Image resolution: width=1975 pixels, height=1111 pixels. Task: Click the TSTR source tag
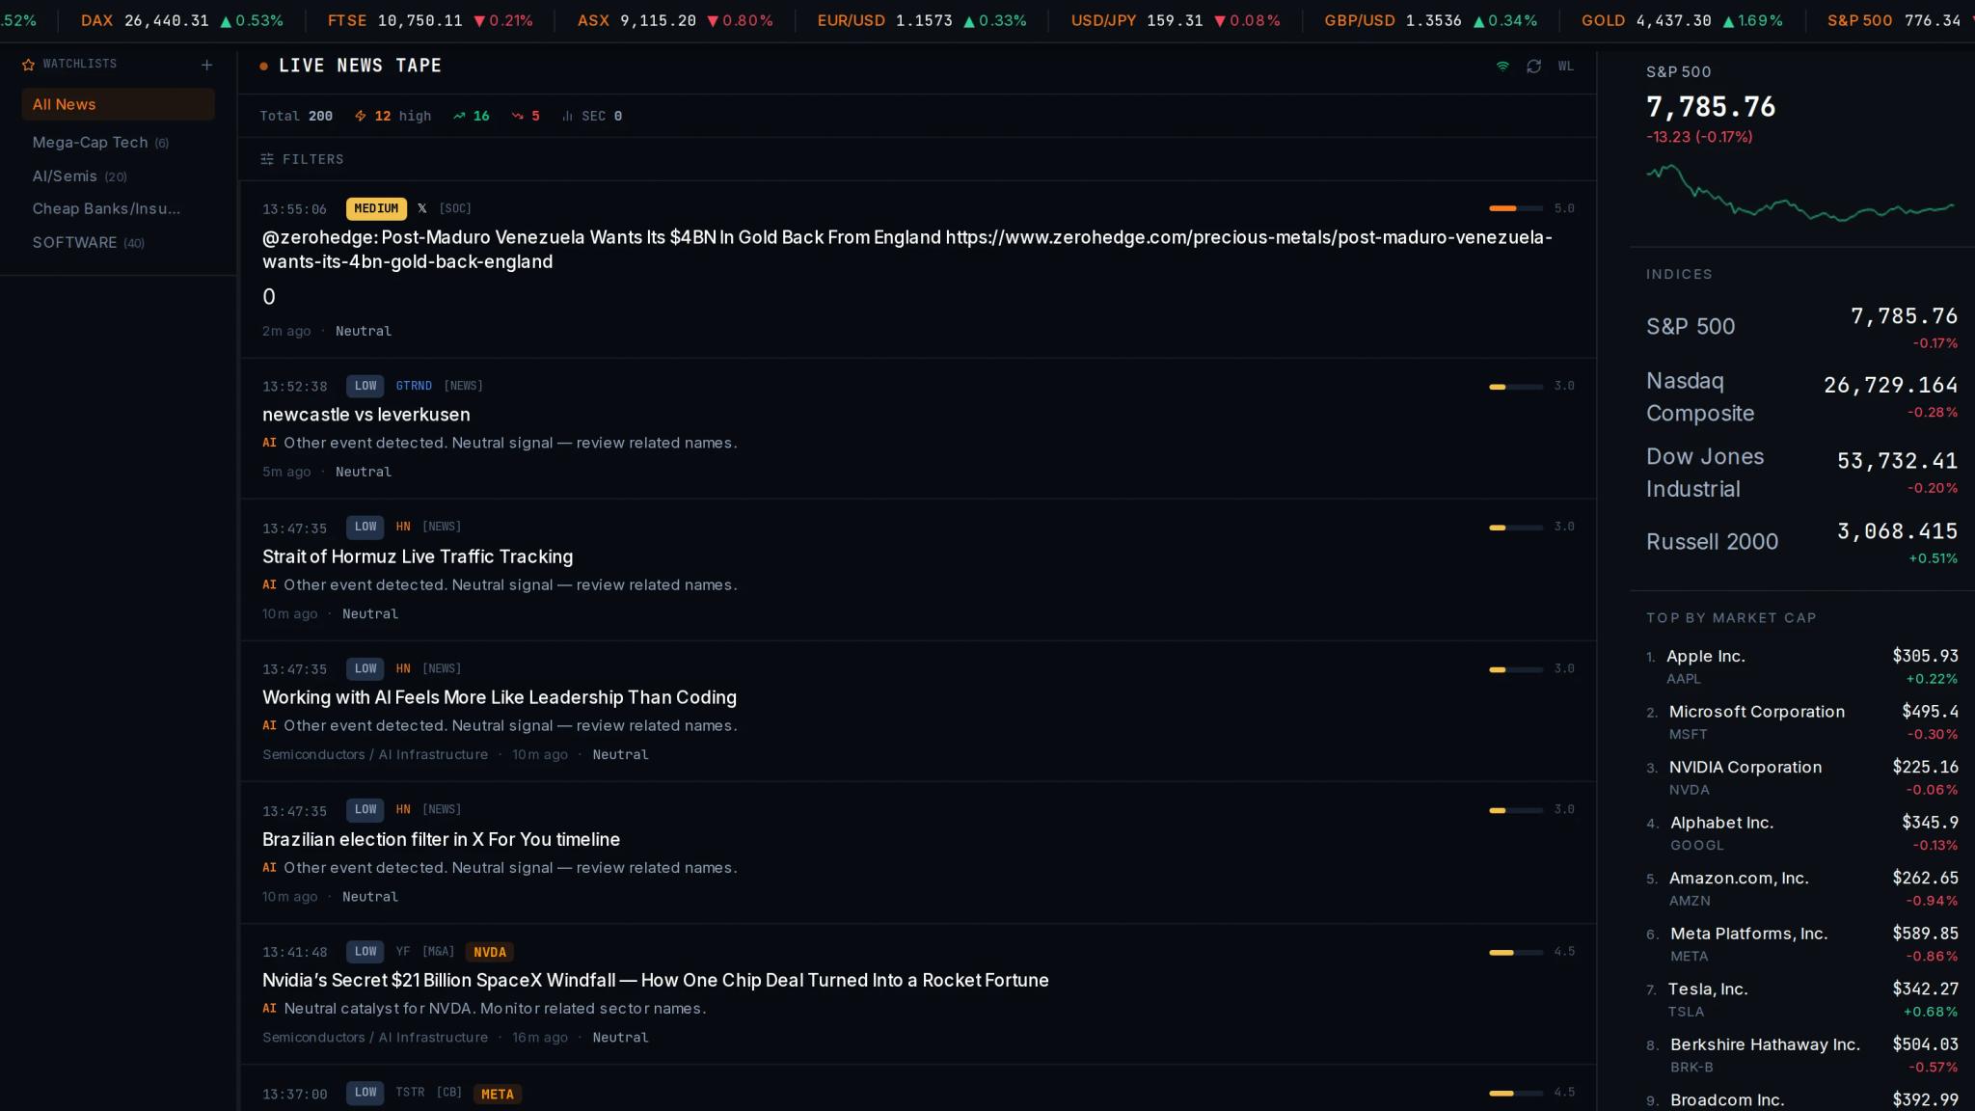(410, 1093)
